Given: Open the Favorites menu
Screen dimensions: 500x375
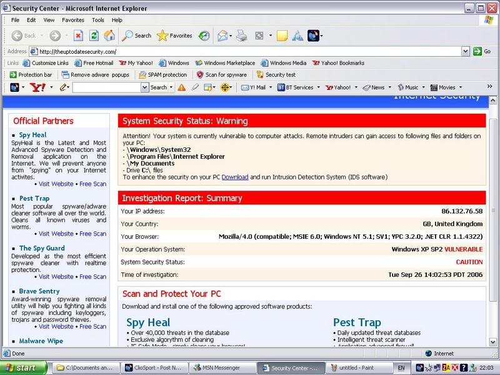Looking at the screenshot, I should point(73,20).
